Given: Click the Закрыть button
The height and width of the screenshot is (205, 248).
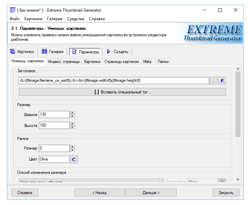Looking at the screenshot, I should [226, 193].
